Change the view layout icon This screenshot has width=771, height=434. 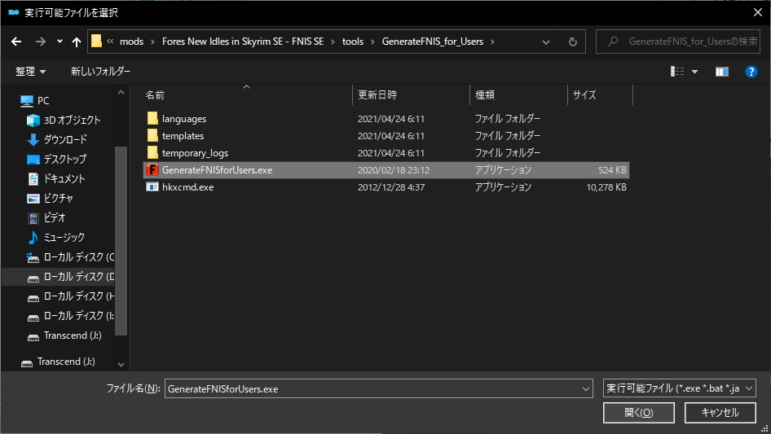tap(677, 72)
